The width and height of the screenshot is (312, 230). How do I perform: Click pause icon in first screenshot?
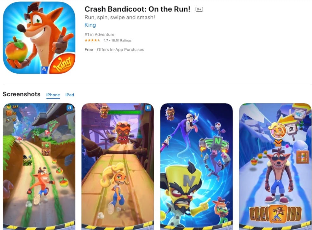click(70, 108)
